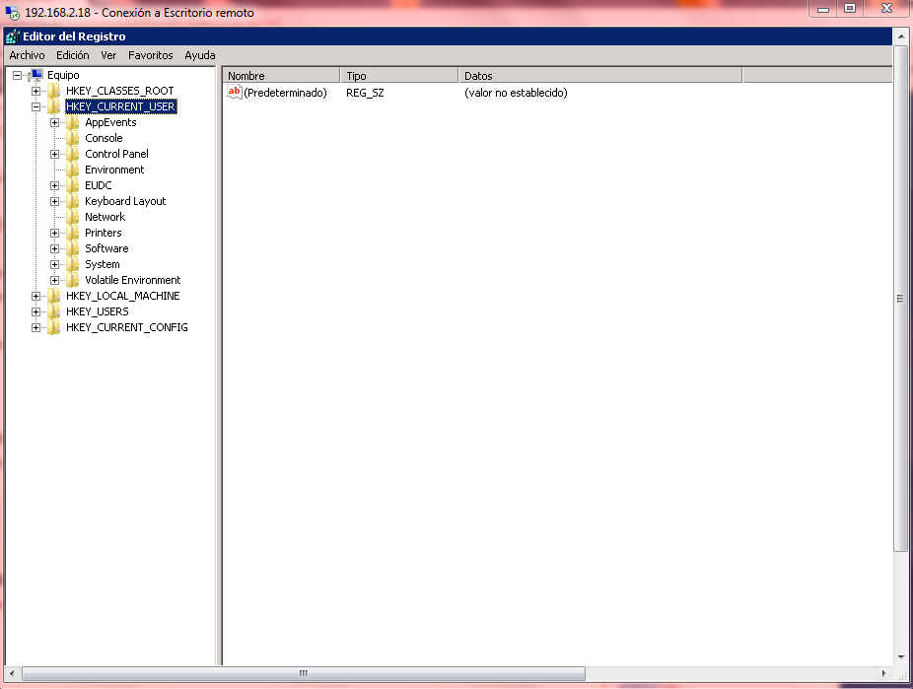
Task: Click the Remote Desktop connection icon
Action: [11, 13]
